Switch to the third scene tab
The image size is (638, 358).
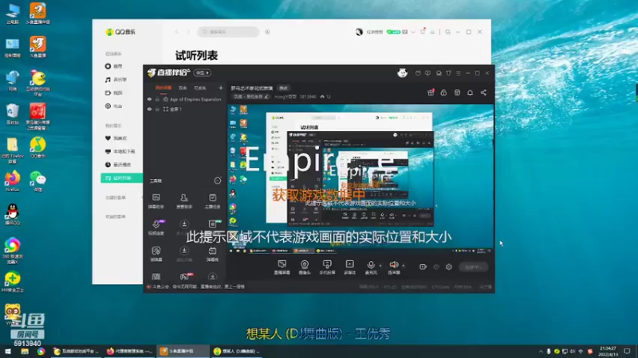click(x=200, y=88)
